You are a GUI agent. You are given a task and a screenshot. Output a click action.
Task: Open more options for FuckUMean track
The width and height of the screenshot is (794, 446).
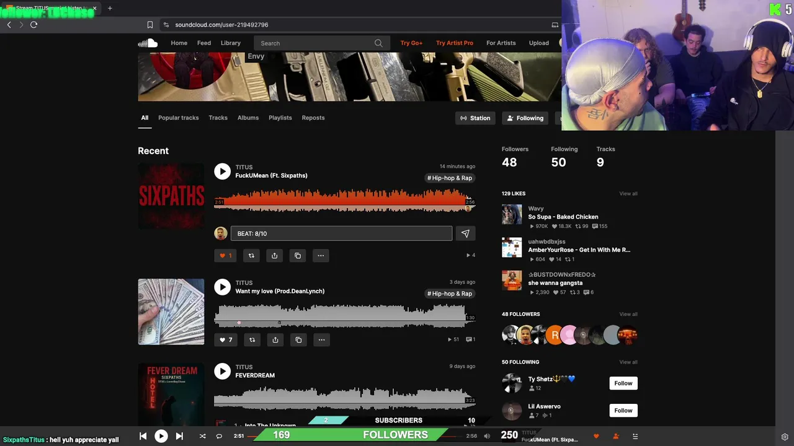[x=321, y=255]
